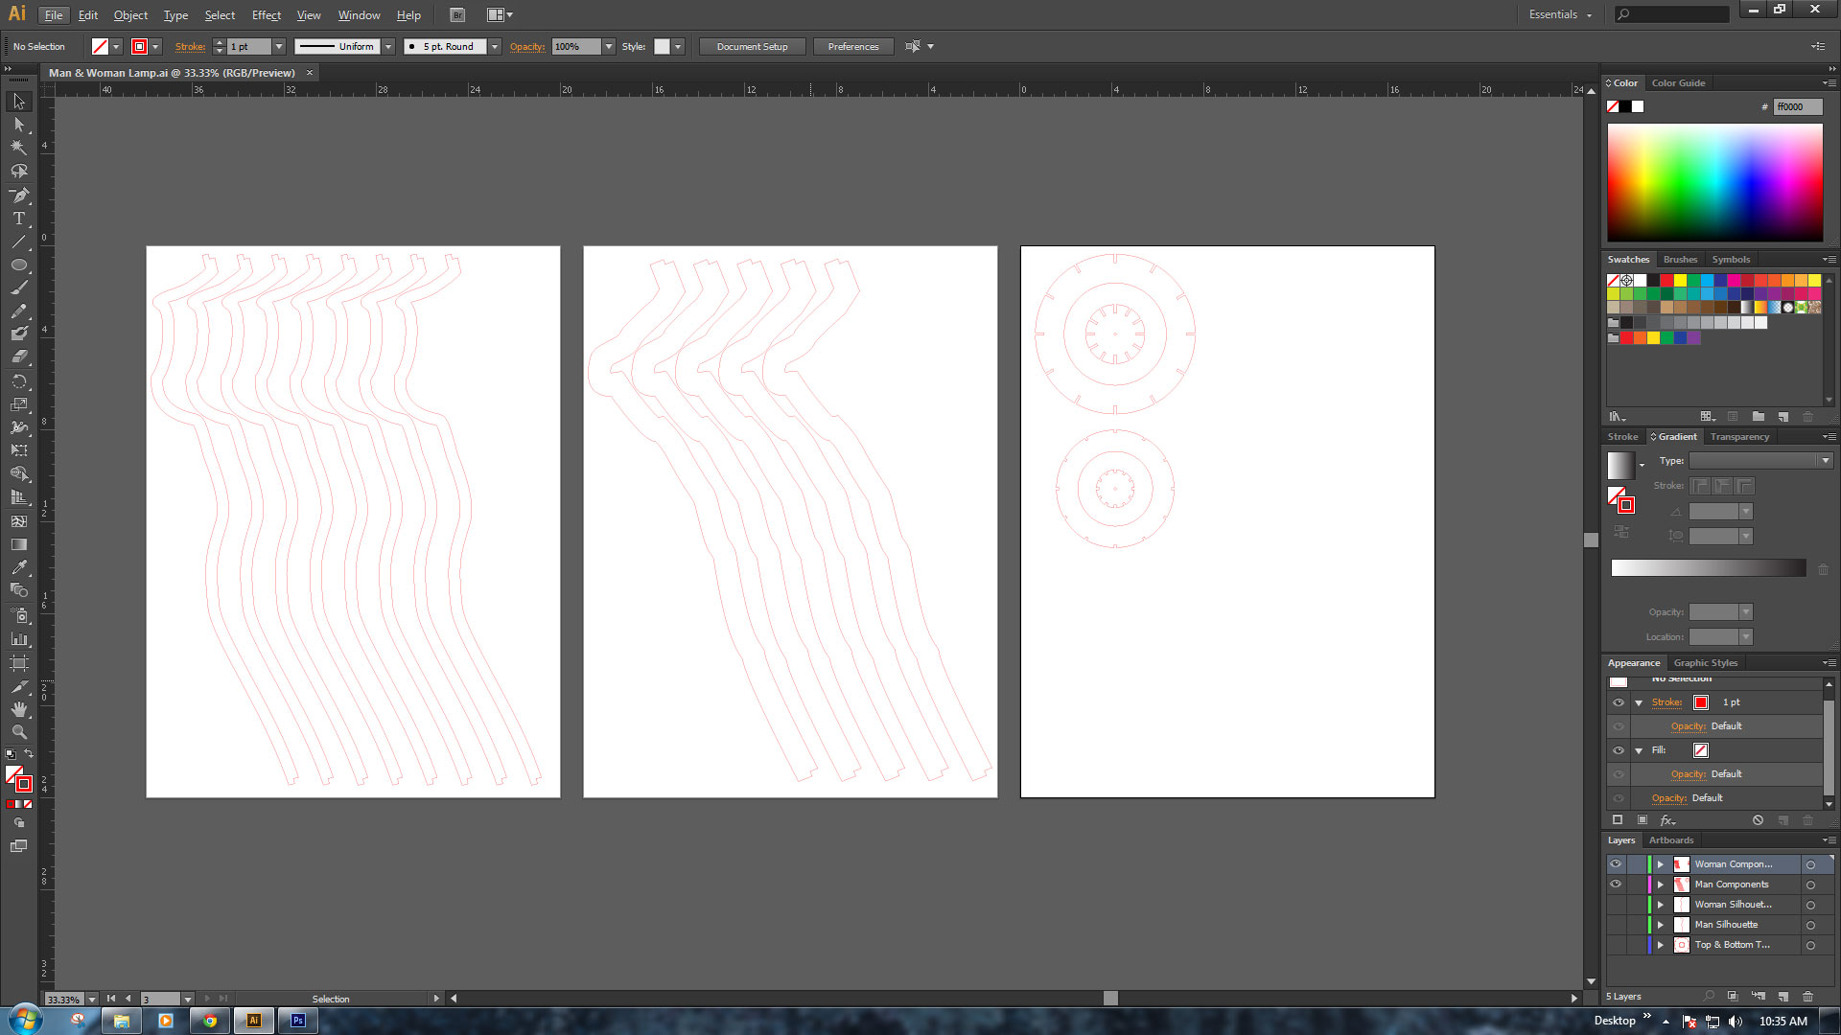Switch to the Brushes tab
The width and height of the screenshot is (1841, 1035).
(1680, 260)
